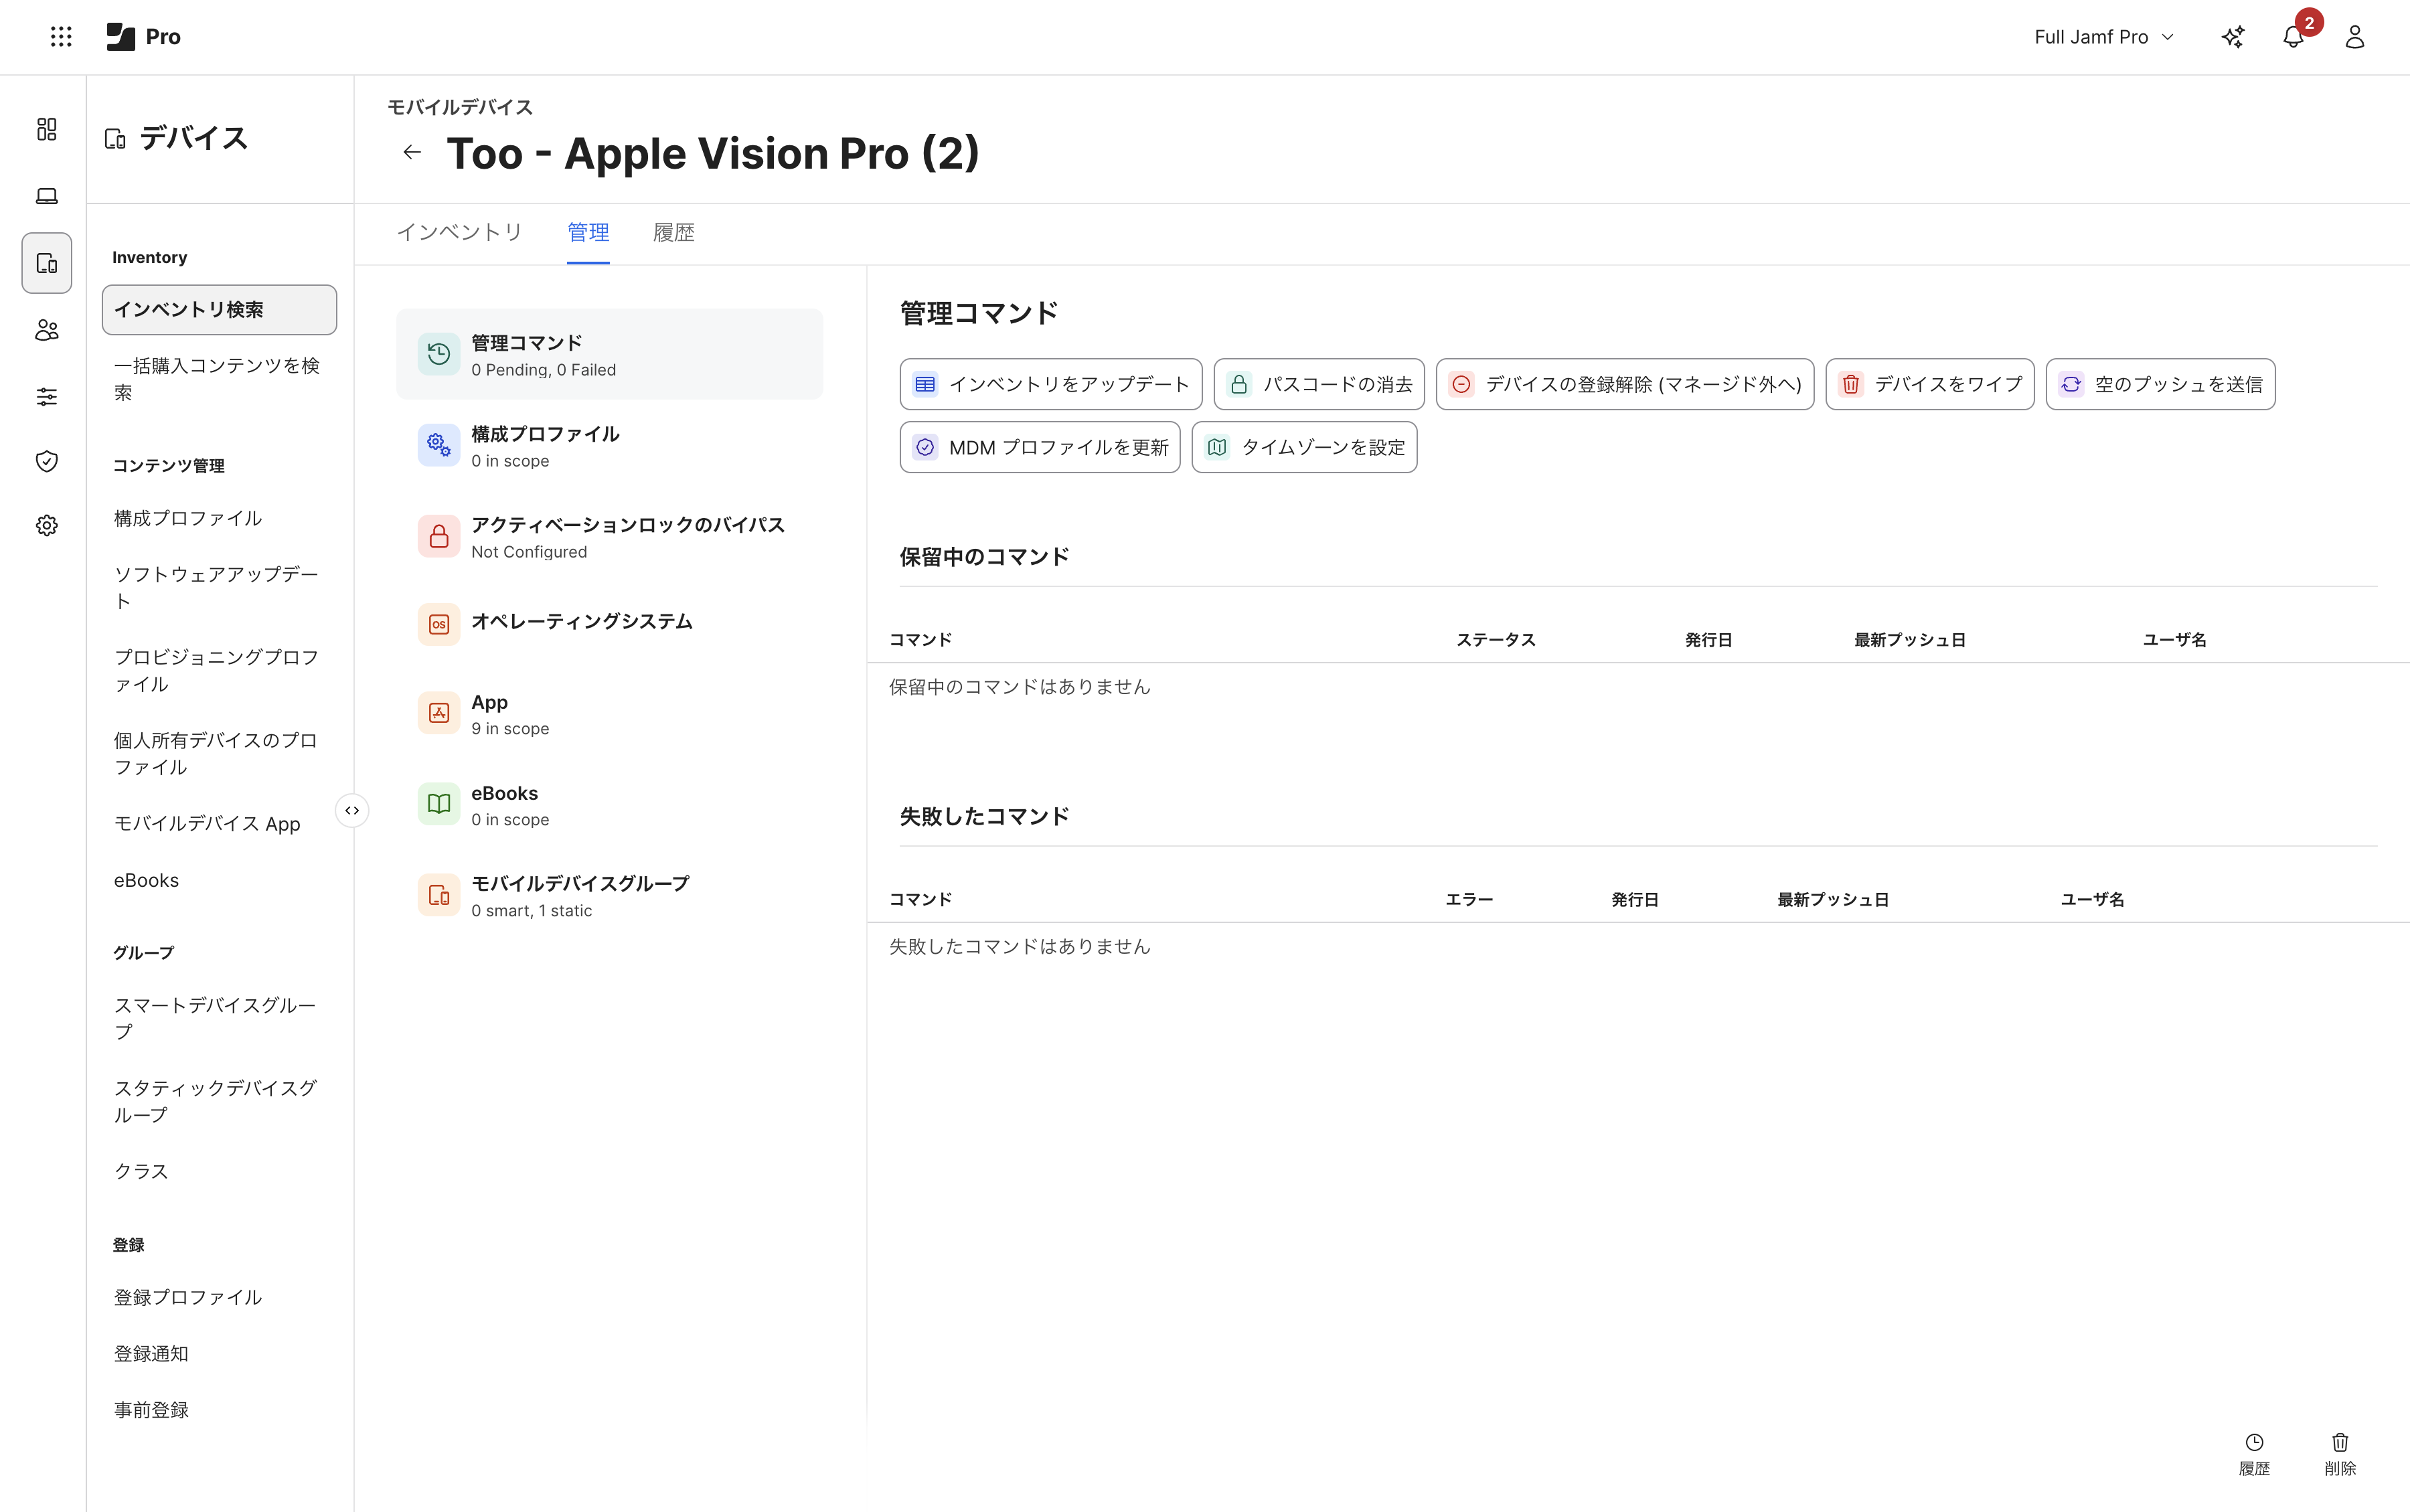The width and height of the screenshot is (2410, 1512).
Task: Switch to the 履歴 tab
Action: click(x=674, y=233)
